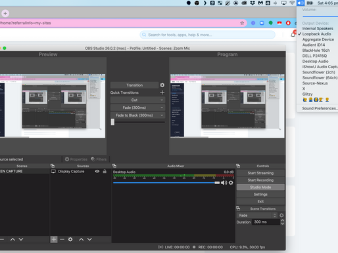This screenshot has width=338, height=253.
Task: Move source down in Sources list
Action: point(89,239)
